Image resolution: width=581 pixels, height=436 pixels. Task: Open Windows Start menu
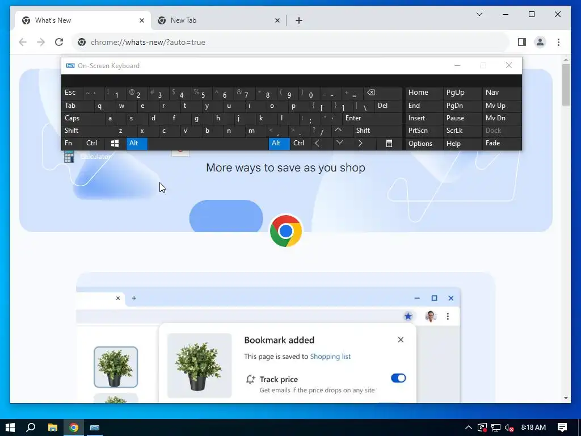(x=10, y=427)
